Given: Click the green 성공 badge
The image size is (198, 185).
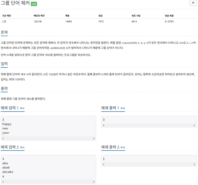Looking at the screenshot, I should 34,4.
